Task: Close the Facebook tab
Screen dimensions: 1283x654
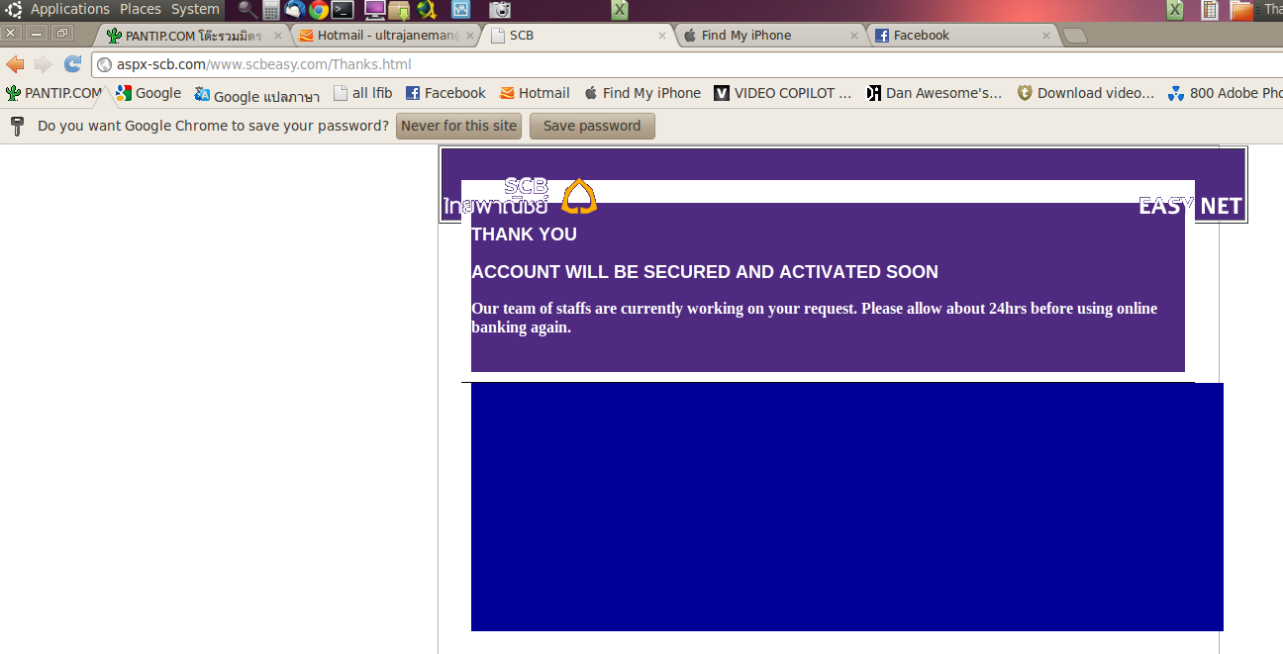Action: [x=1046, y=36]
